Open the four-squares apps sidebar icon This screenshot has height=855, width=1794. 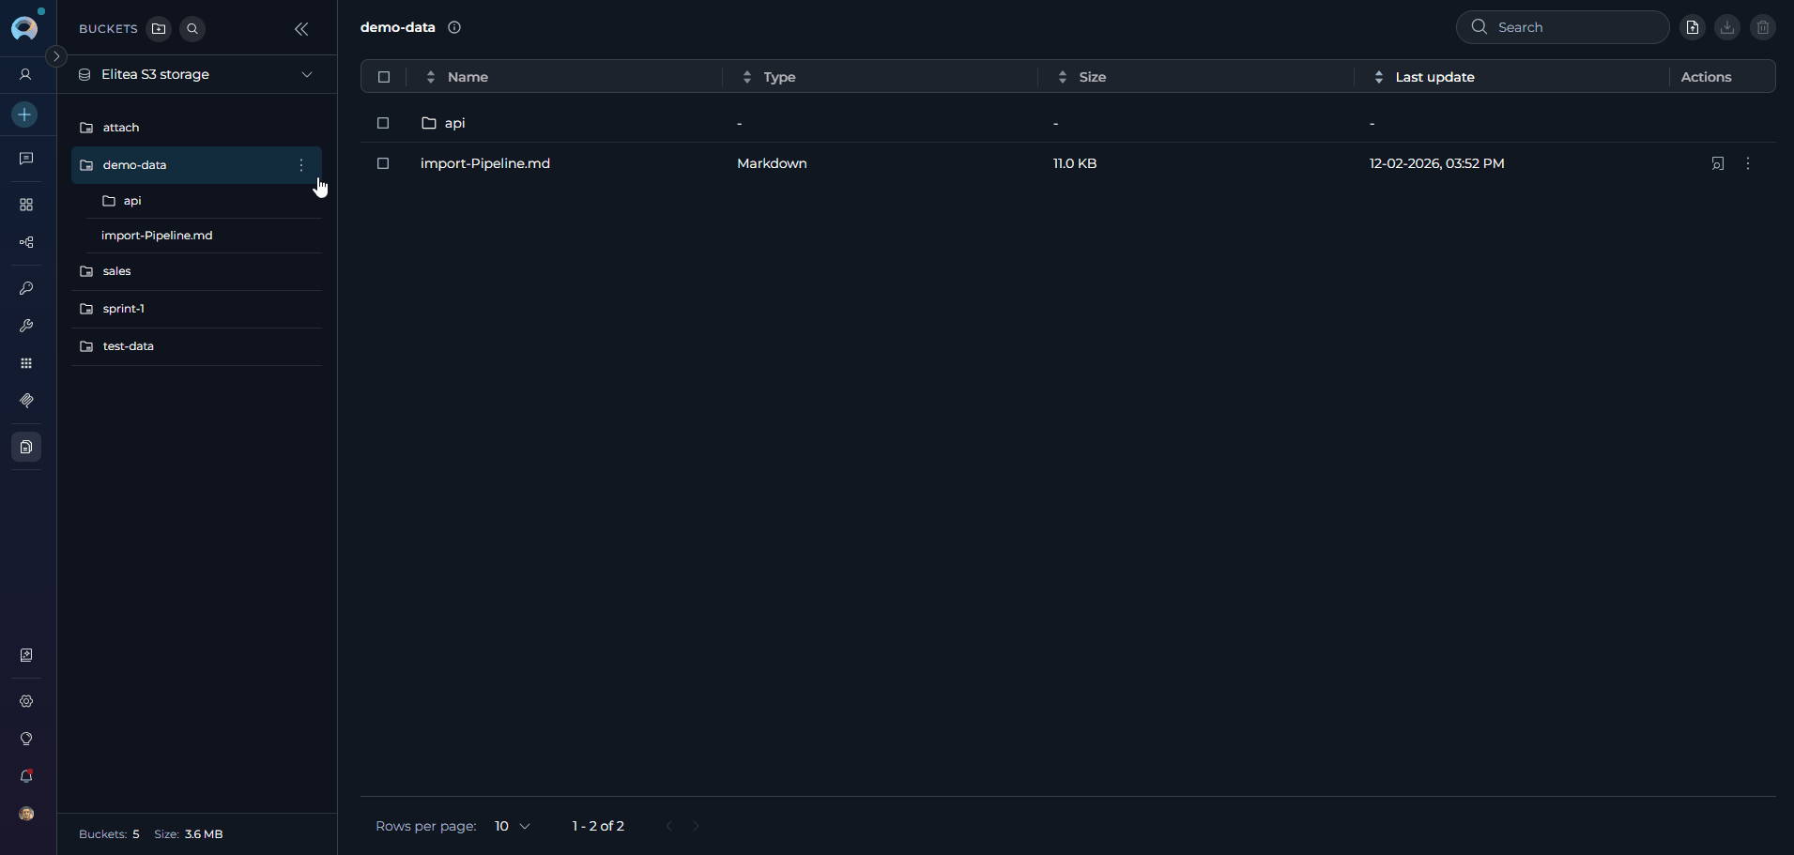tap(26, 205)
